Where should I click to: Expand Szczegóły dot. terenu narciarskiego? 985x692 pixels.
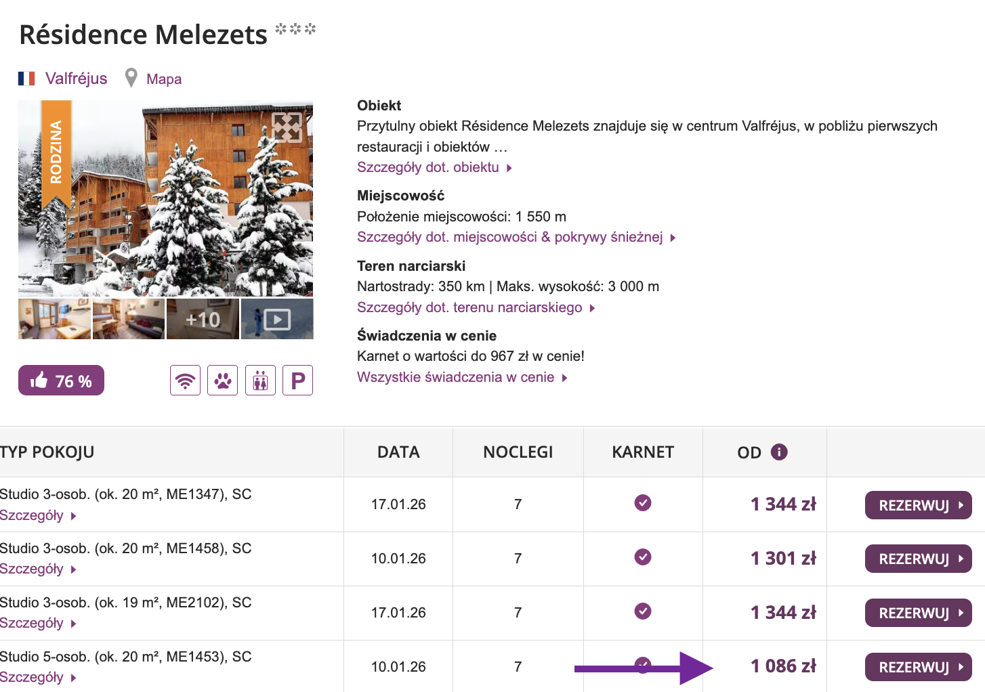coord(469,307)
